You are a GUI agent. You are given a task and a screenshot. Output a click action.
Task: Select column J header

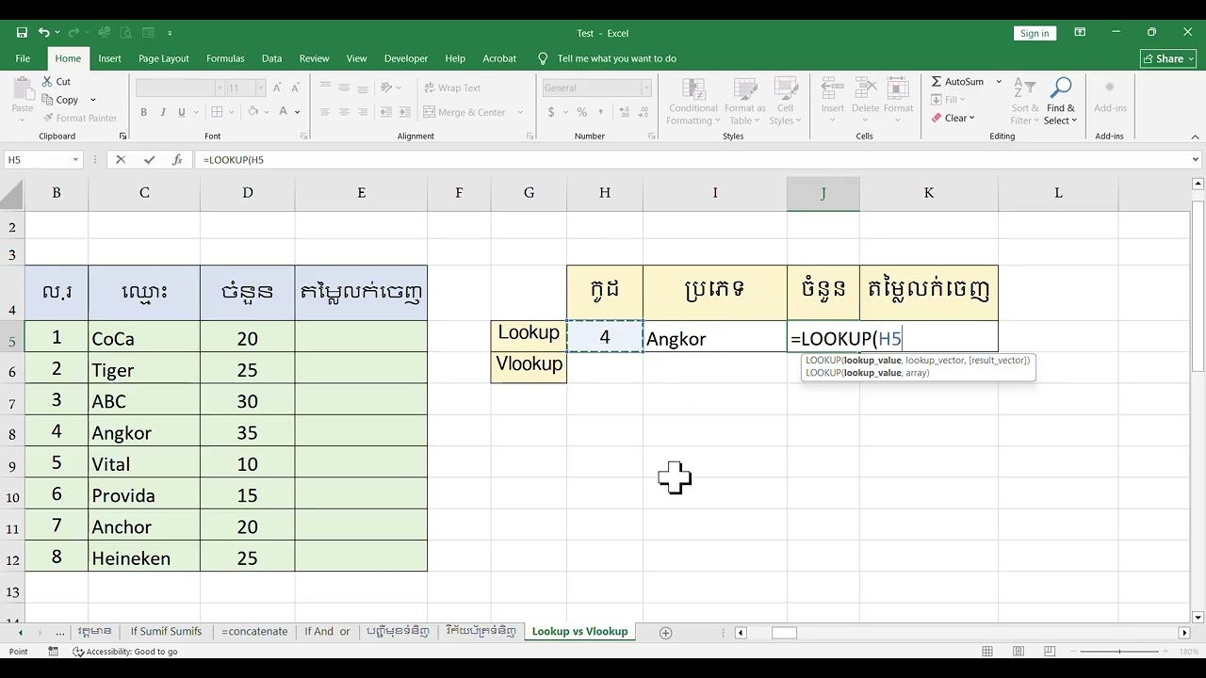coord(823,193)
